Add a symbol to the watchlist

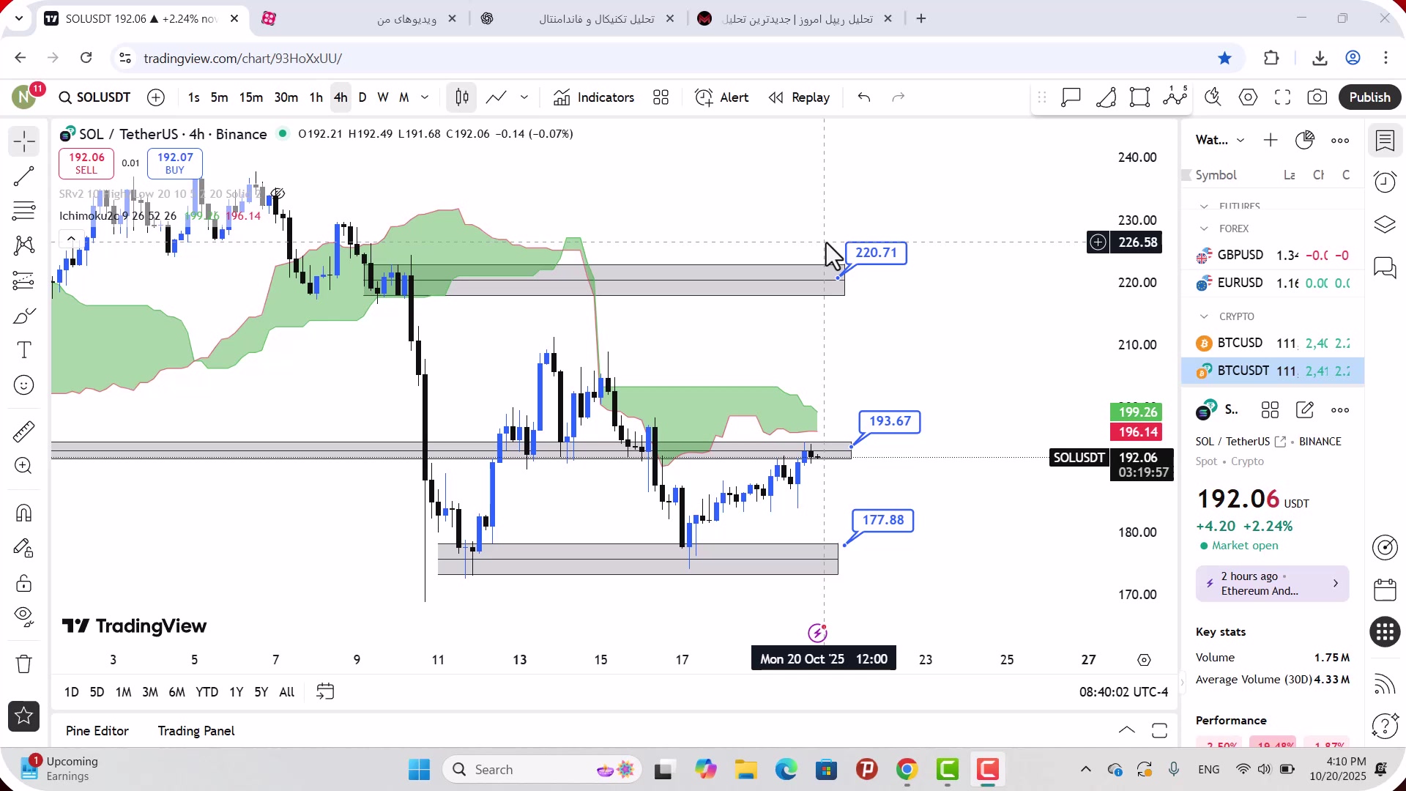pos(1271,140)
